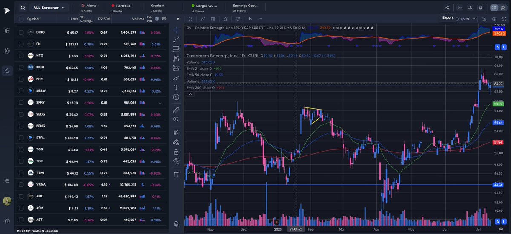
Task: Undo the last chart action
Action: point(250,19)
